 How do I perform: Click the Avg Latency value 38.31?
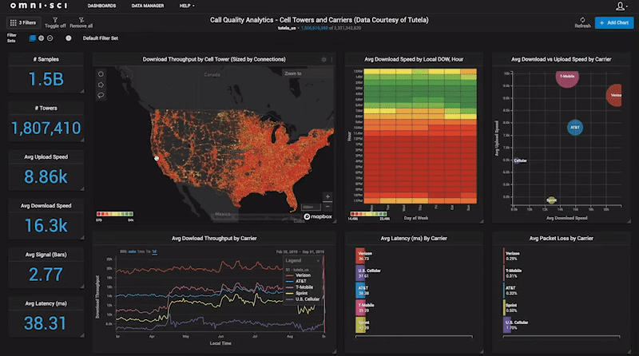(x=45, y=323)
